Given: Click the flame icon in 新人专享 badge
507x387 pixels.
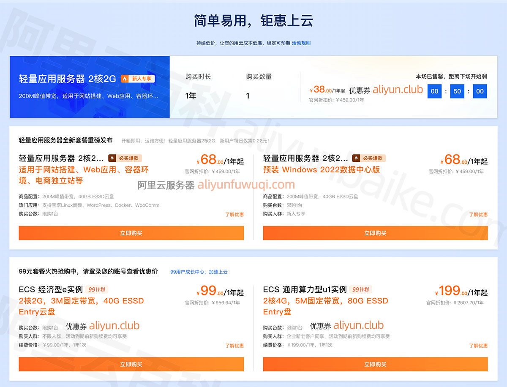Looking at the screenshot, I should (125, 79).
